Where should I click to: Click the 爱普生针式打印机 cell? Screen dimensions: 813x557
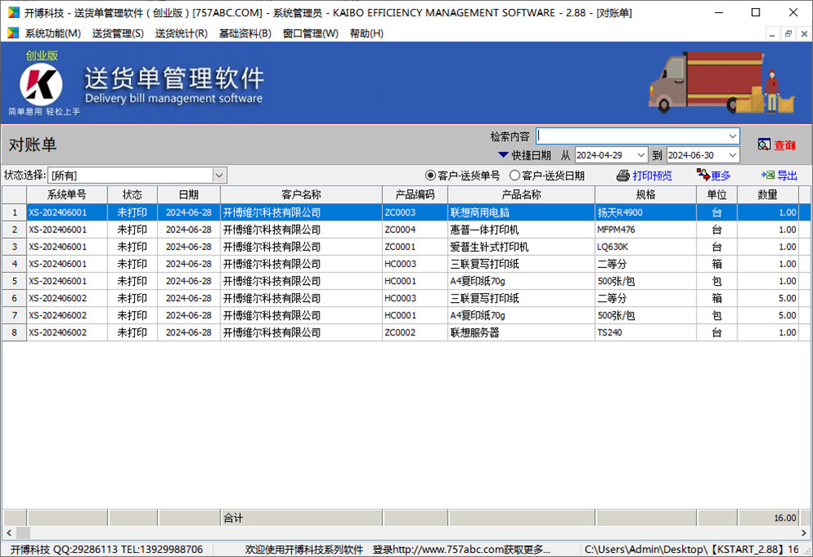coord(521,246)
